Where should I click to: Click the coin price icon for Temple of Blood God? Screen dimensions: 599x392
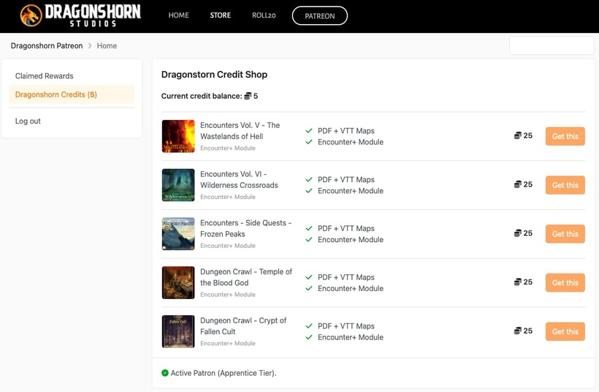click(518, 282)
